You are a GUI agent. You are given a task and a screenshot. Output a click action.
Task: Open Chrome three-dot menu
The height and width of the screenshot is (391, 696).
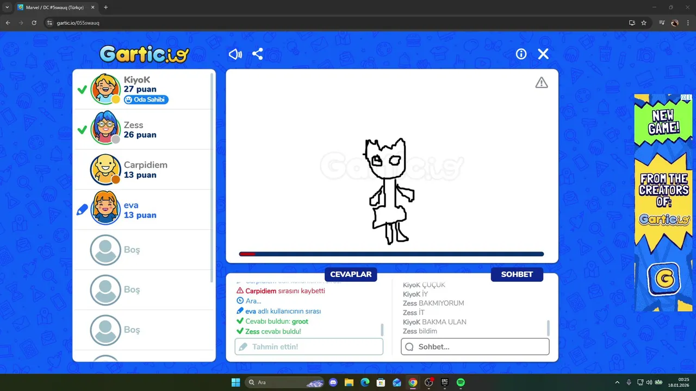click(688, 23)
